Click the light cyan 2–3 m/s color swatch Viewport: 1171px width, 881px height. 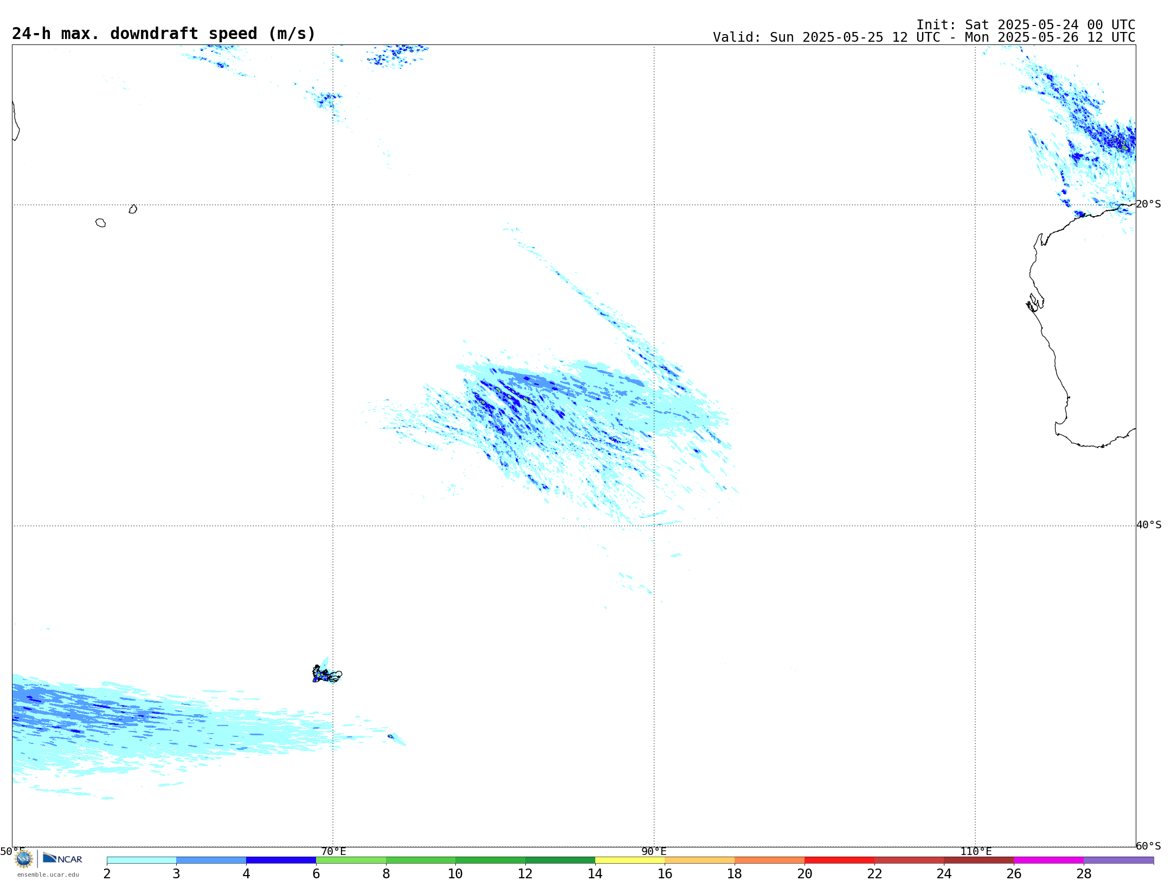coord(141,860)
